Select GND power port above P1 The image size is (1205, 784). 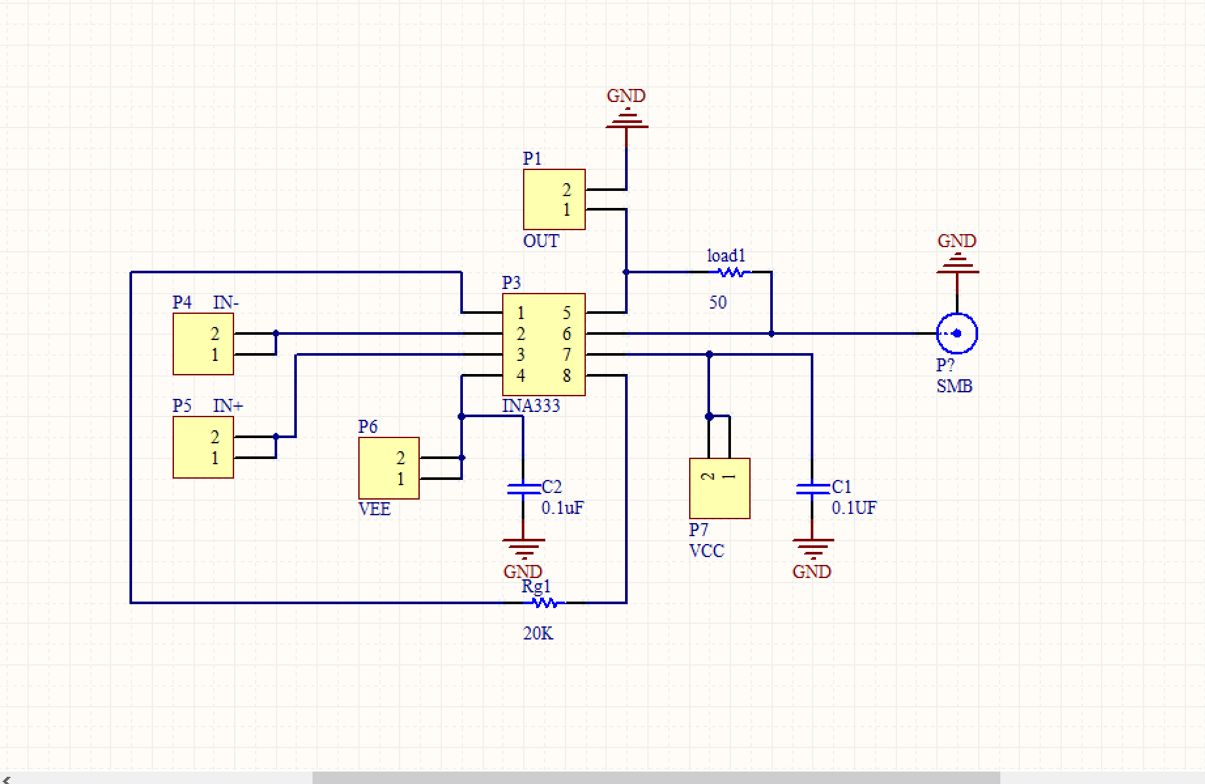point(626,118)
